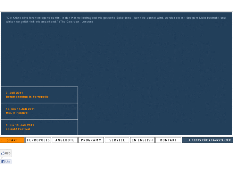This screenshot has width=233, height=175.
Task: Click the Guardian quote text
Action: pos(116,20)
